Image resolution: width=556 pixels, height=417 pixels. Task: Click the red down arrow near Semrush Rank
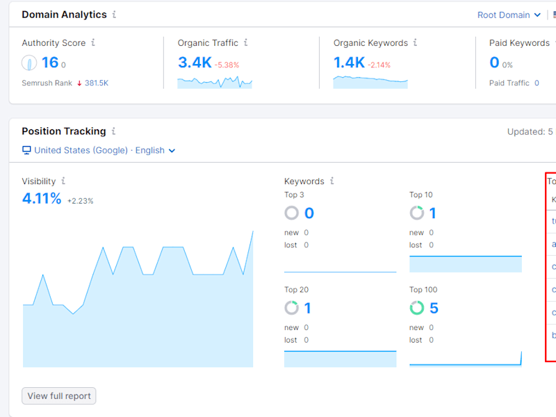pyautogui.click(x=79, y=83)
